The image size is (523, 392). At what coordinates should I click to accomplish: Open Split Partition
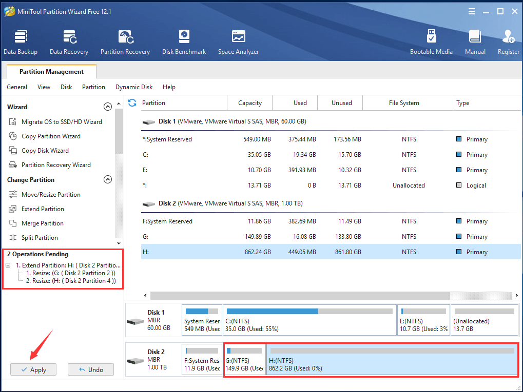tap(40, 237)
